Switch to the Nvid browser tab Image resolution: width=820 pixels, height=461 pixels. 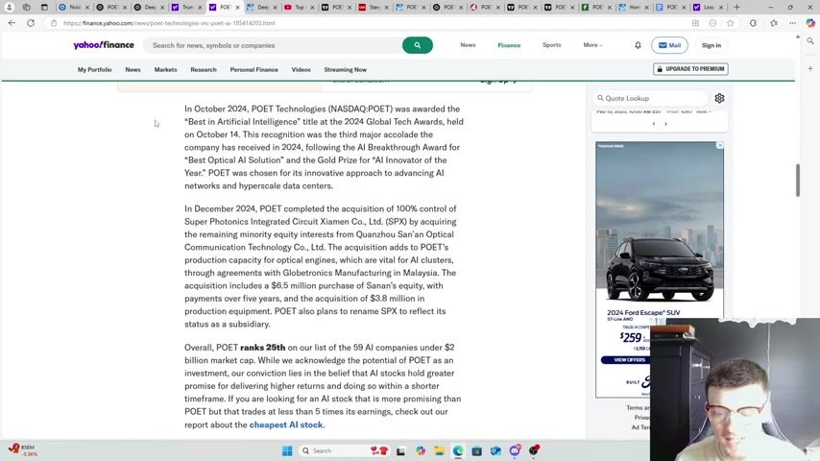click(73, 8)
